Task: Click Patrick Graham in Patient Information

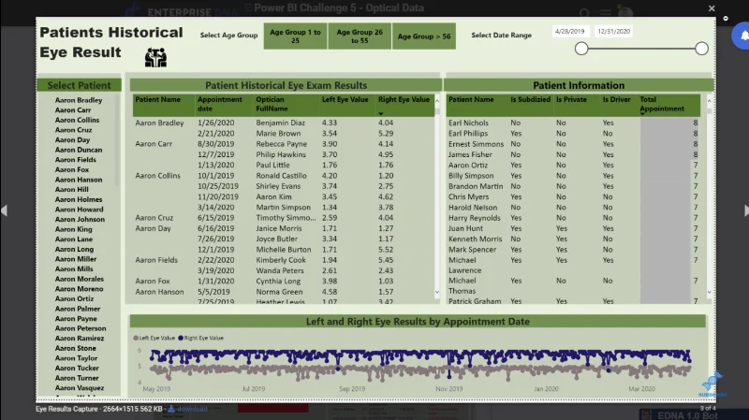Action: (x=475, y=301)
